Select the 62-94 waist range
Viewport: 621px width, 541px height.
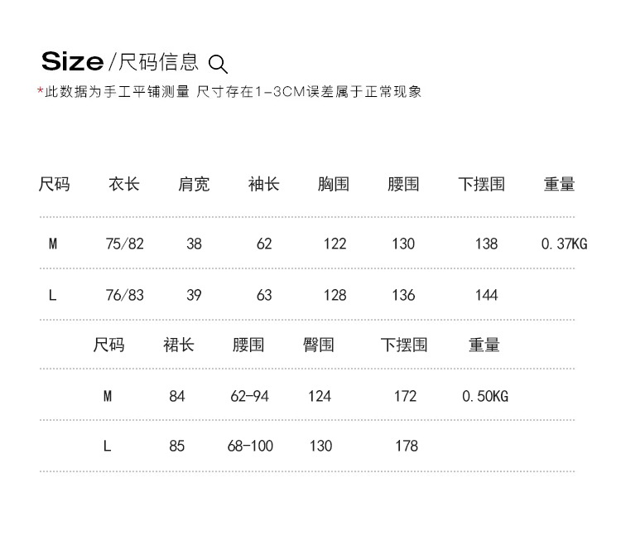(x=250, y=396)
